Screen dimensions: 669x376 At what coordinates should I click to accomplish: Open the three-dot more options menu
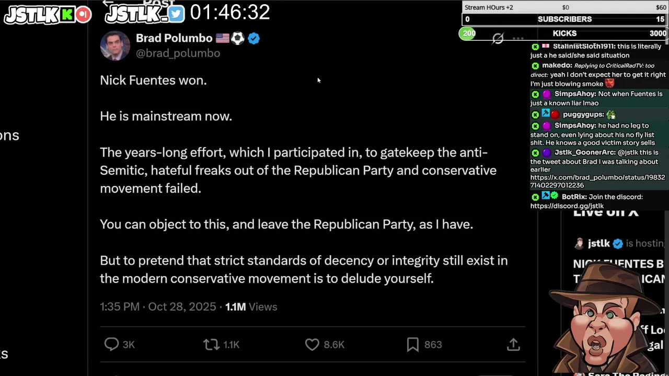click(518, 38)
